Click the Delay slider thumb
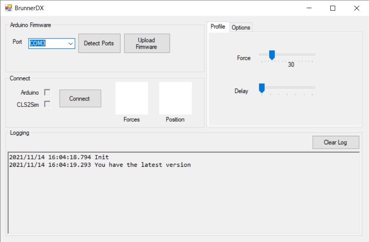This screenshot has width=369, height=242. click(262, 88)
